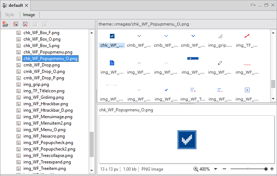Switch to the Style tab

10,15
